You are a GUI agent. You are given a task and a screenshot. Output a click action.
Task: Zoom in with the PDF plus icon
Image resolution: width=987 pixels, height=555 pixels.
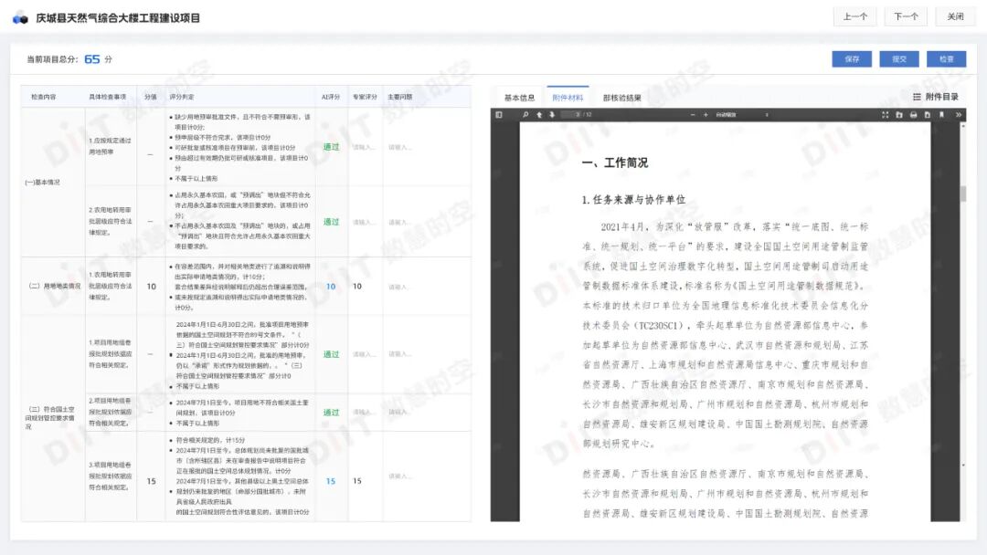706,115
